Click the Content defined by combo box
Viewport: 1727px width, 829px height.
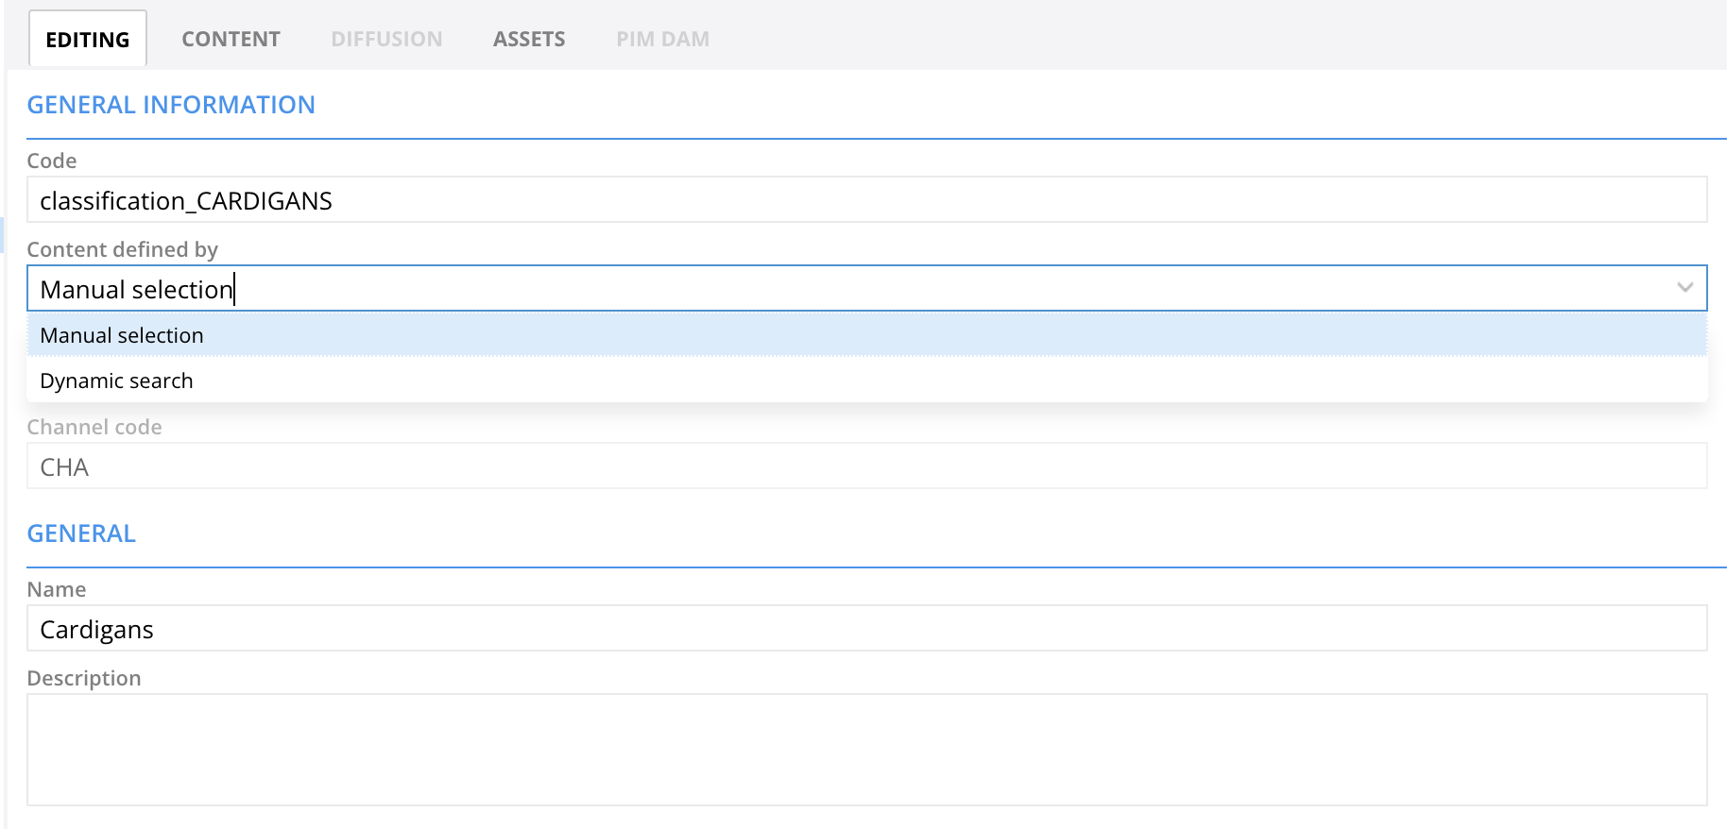click(866, 288)
